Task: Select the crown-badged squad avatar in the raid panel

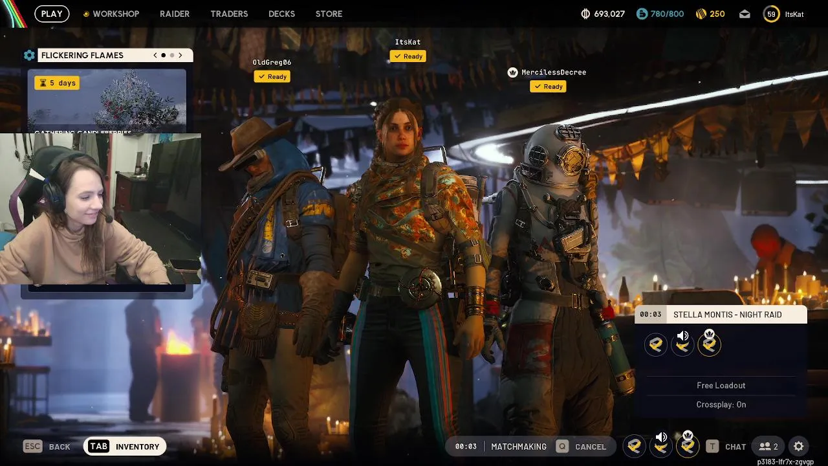Action: click(709, 344)
